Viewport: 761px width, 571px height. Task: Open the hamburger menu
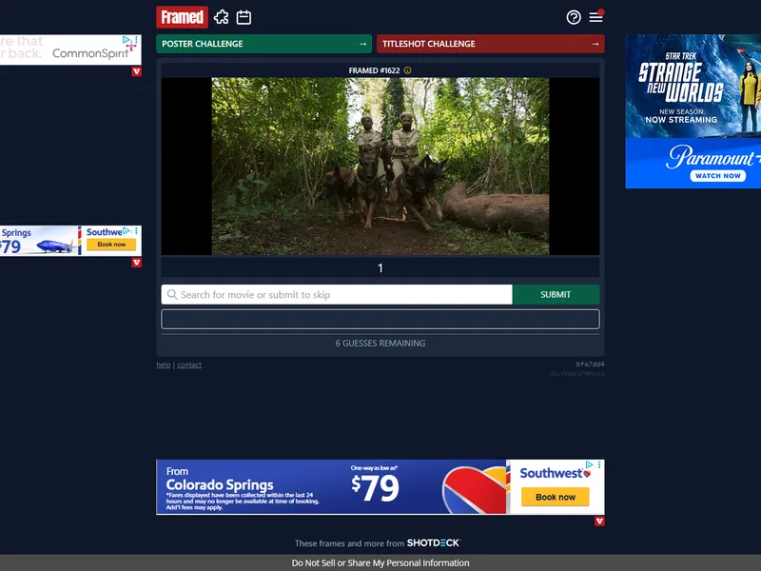(596, 17)
